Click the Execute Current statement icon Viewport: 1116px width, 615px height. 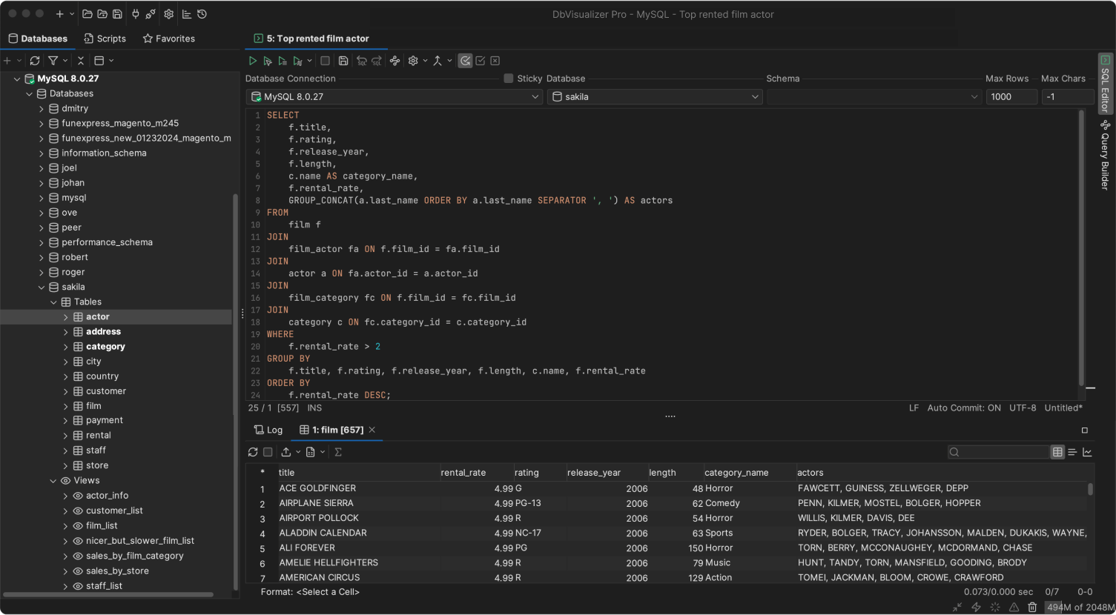[x=267, y=61]
